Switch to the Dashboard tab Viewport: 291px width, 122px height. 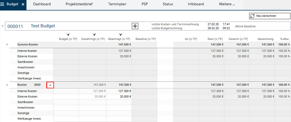click(42, 4)
